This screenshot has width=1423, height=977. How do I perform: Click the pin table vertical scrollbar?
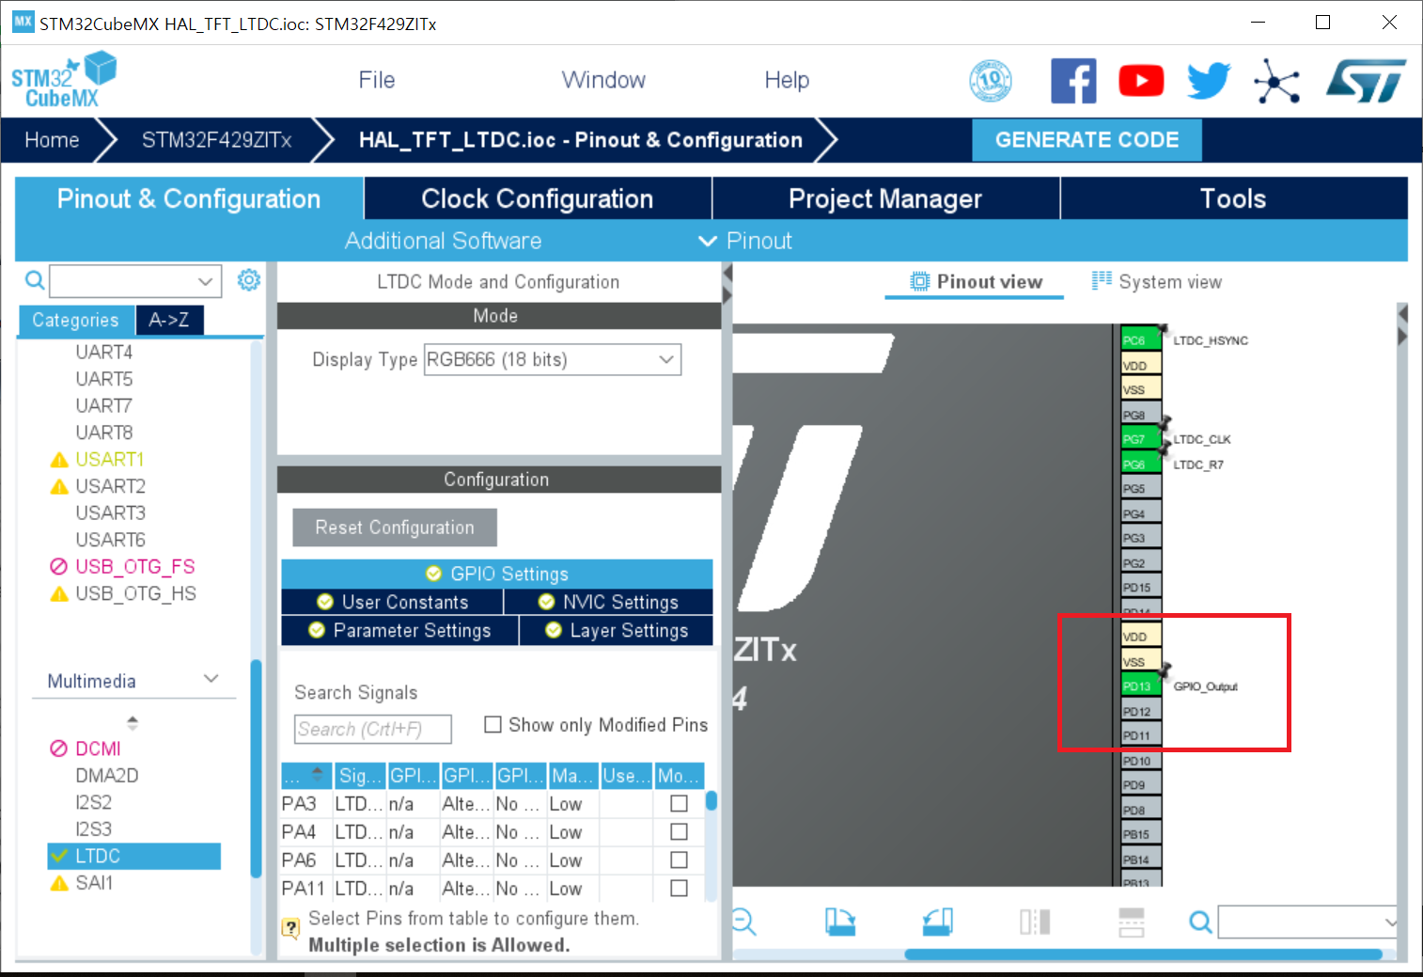pos(711,801)
